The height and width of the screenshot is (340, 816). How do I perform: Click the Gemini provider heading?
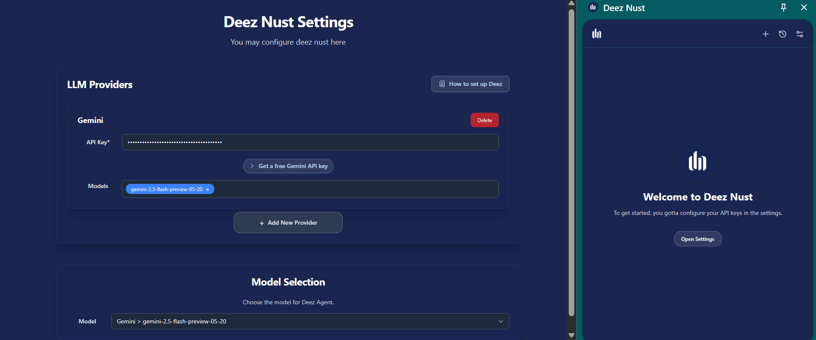click(90, 120)
